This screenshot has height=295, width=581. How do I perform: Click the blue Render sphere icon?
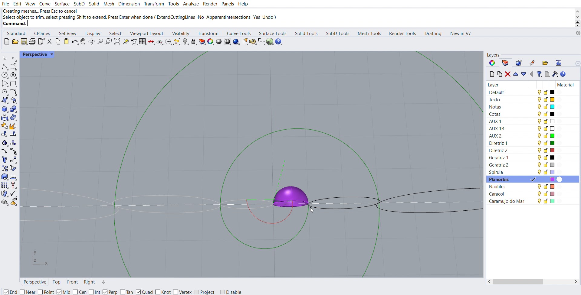click(x=236, y=42)
